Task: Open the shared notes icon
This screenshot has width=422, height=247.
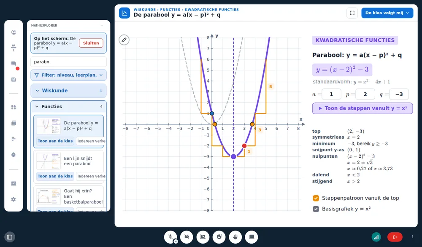Action: tap(14, 80)
